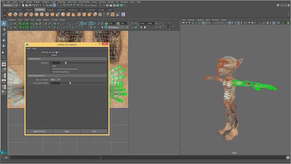The image size is (291, 164).
Task: Choose the first Sculpt brush on the shelf
Action: tap(10, 14)
